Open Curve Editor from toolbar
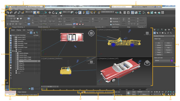 pyautogui.click(x=136, y=13)
